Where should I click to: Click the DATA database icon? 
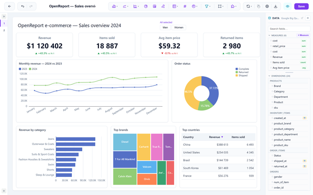[269, 18]
